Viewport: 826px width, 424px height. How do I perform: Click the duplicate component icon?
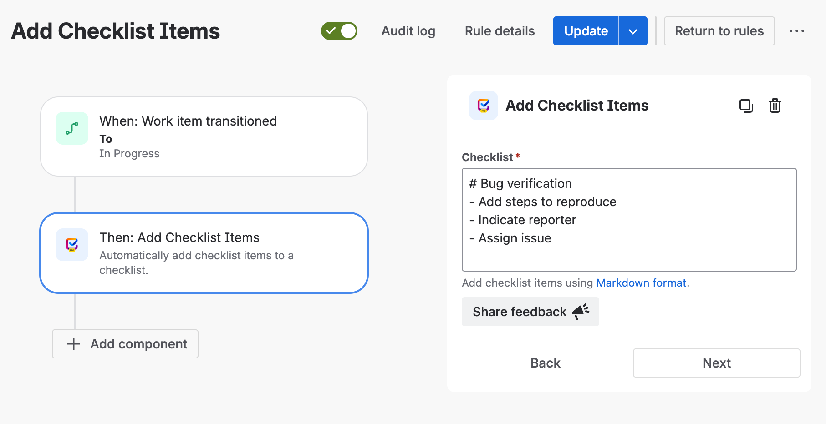pyautogui.click(x=746, y=106)
